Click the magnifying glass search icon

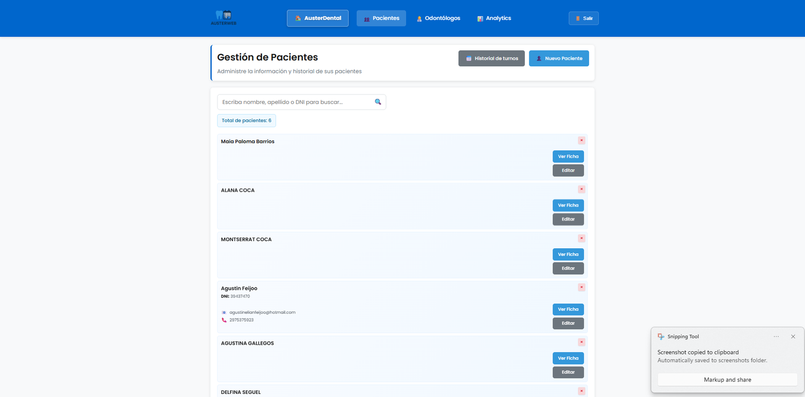(x=378, y=102)
